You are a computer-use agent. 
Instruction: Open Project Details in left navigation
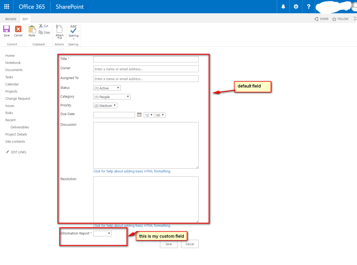[16, 134]
